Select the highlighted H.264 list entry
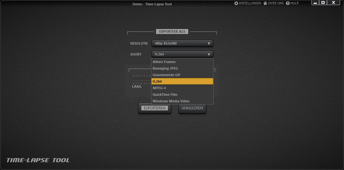The width and height of the screenshot is (344, 170). point(182,81)
